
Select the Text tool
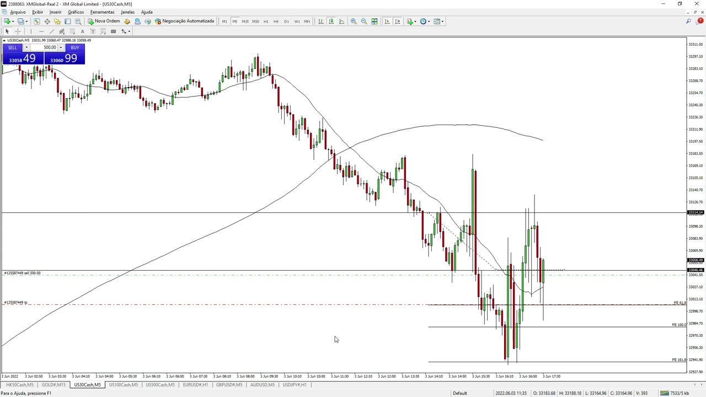click(x=83, y=31)
